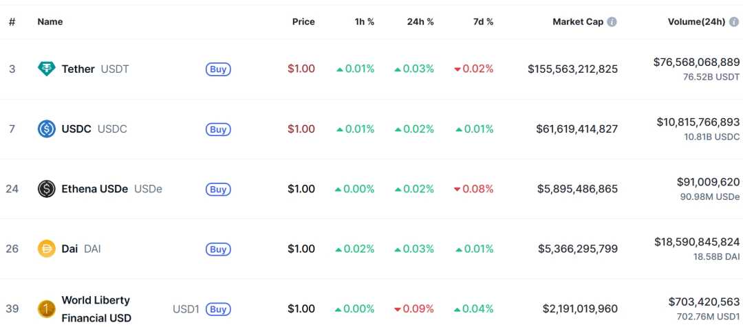Click Tether's 24h volume amount
Image resolution: width=743 pixels, height=327 pixels.
coord(696,62)
